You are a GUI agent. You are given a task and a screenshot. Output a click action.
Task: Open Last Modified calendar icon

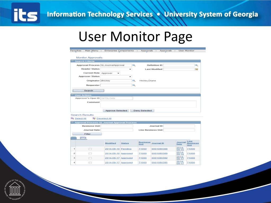[196, 69]
